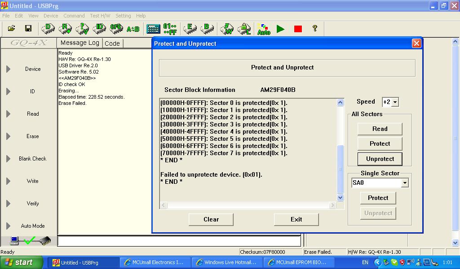Click the 'Failed to unprotecte device' message
Screen dimensions: 460x269
tap(211, 175)
